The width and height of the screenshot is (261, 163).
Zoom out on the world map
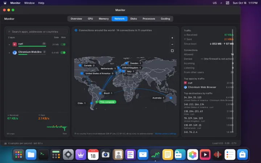click(172, 45)
